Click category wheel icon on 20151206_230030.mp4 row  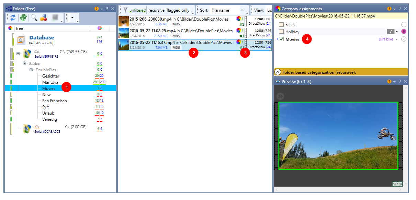click(239, 19)
